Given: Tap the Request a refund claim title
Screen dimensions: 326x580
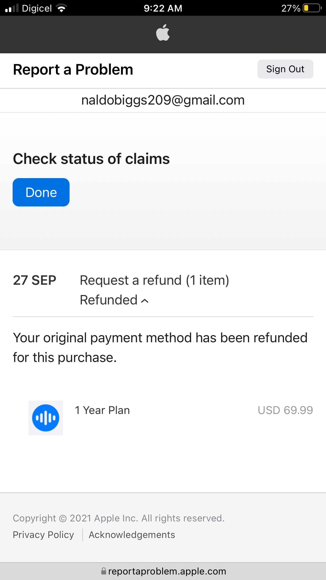Looking at the screenshot, I should click(154, 280).
